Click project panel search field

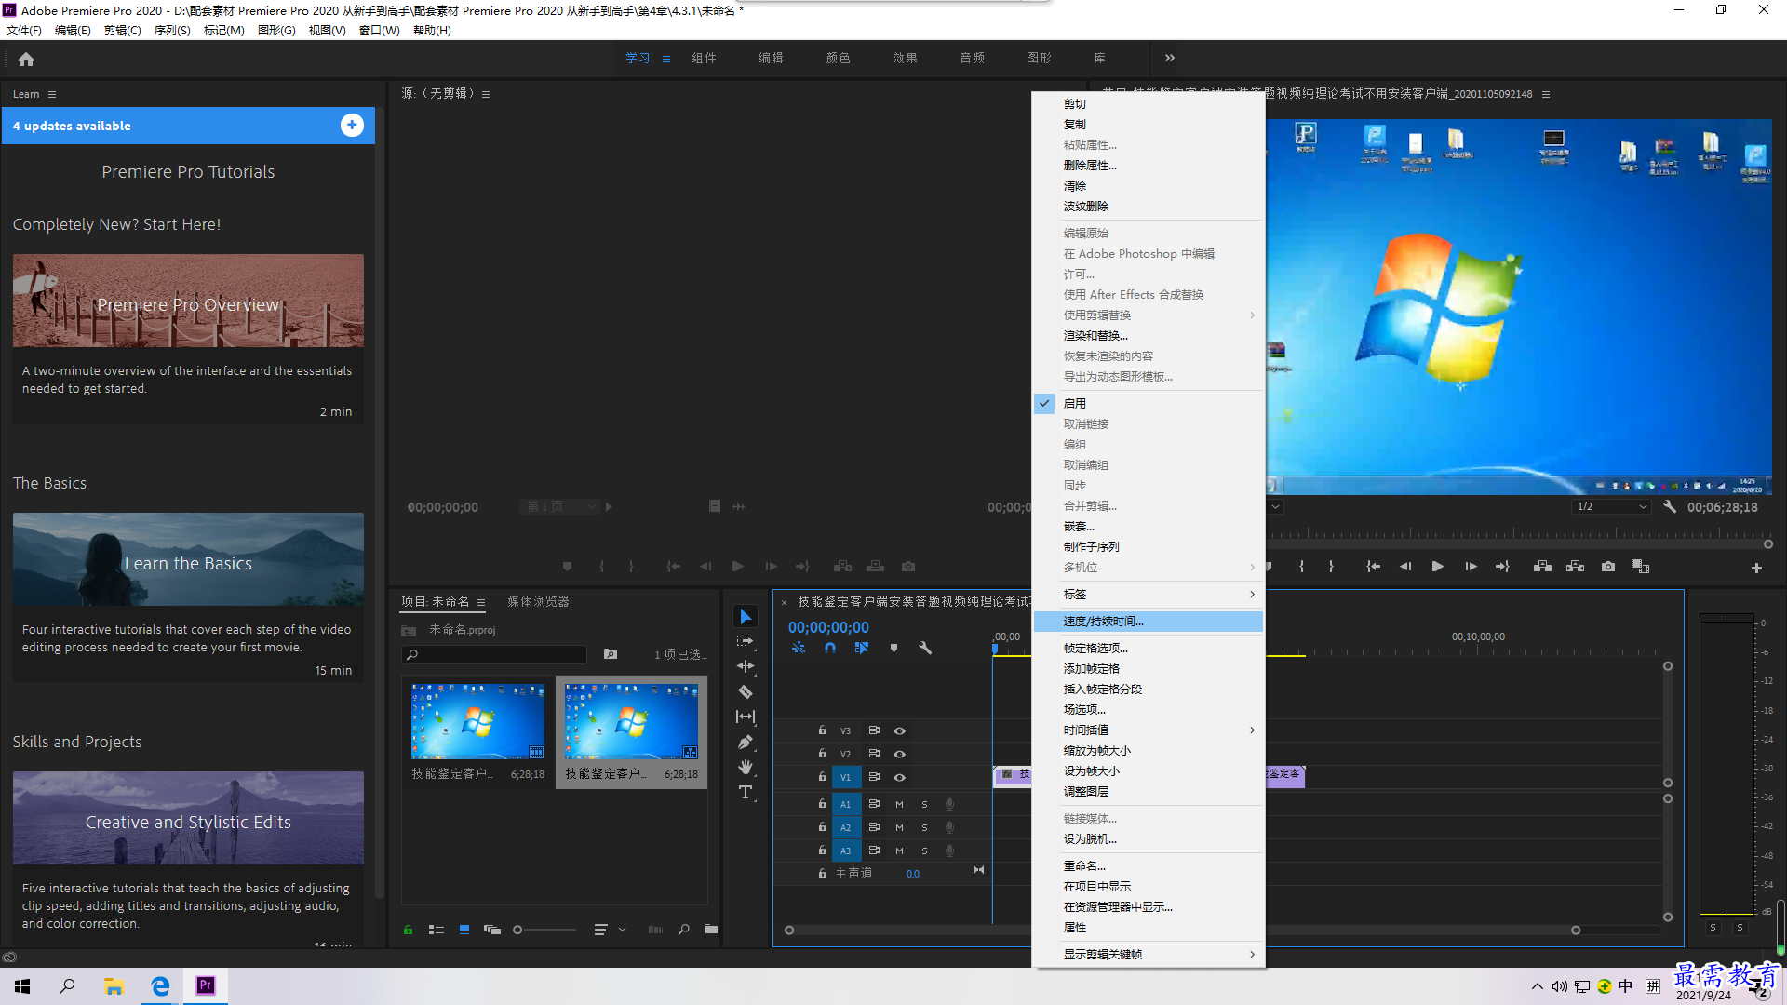click(494, 654)
